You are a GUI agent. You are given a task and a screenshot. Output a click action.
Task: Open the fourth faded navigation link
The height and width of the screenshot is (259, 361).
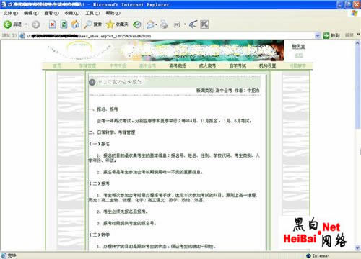[x=147, y=65]
